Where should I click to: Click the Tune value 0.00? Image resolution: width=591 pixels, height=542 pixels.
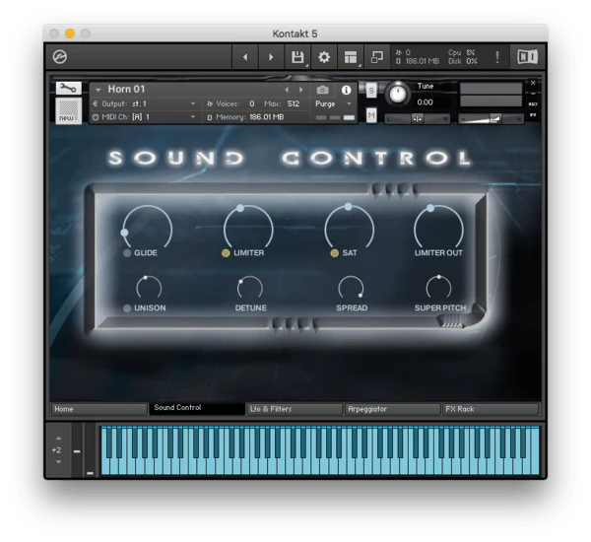point(425,102)
